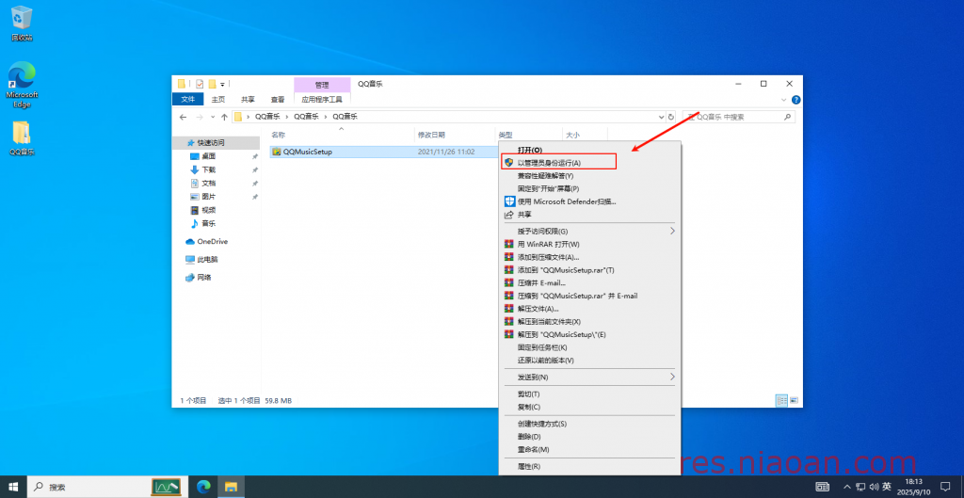Click the properties icon in quick access toolbar
Screen dimensions: 964x498
pyautogui.click(x=200, y=84)
